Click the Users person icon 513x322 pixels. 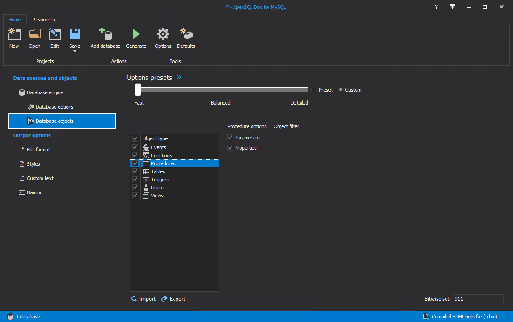146,187
